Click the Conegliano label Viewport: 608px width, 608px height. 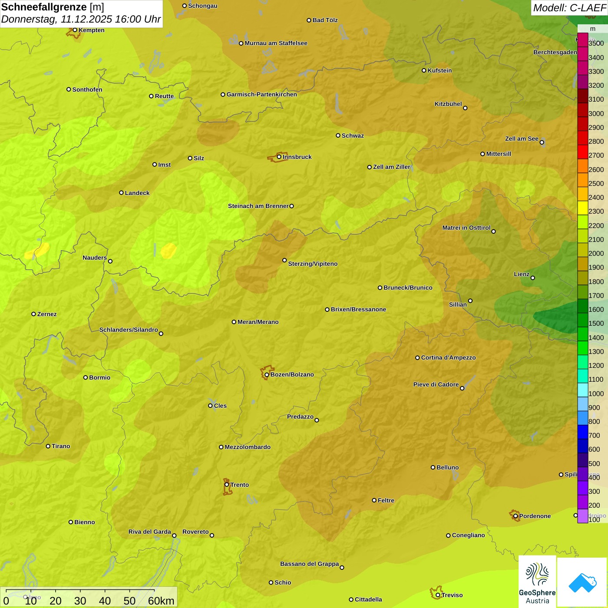(468, 535)
